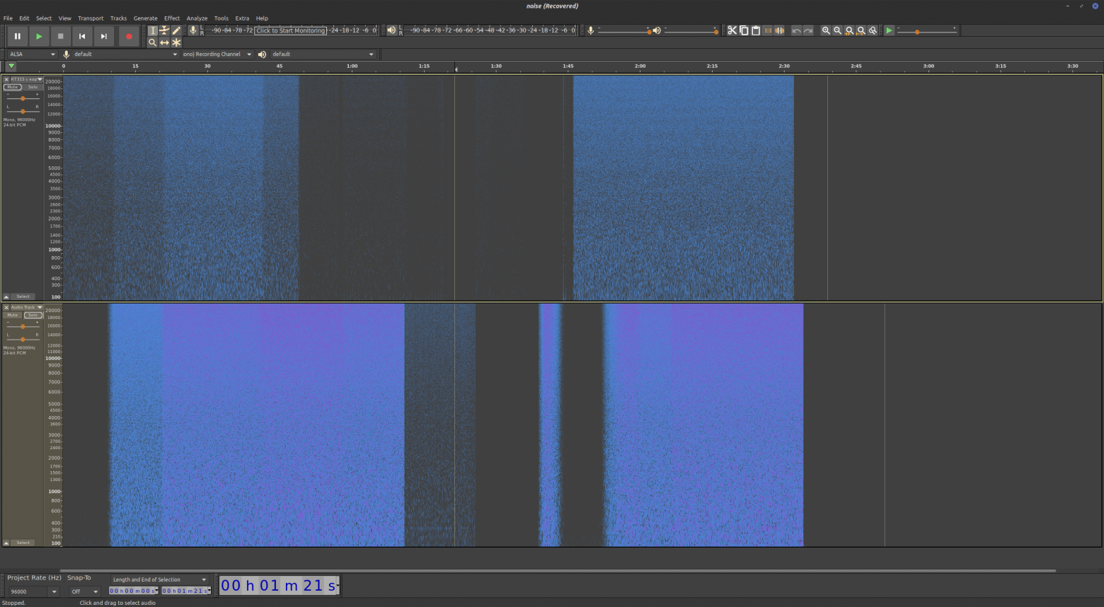Choose the Draw pencil tool
Screen dimensions: 1104x607
point(176,30)
